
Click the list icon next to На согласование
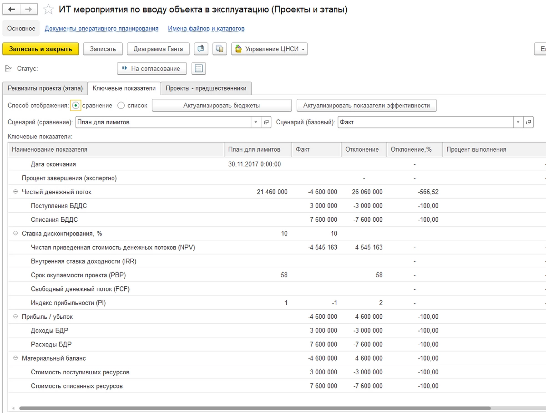pos(198,68)
